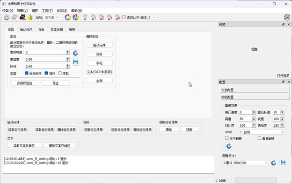Click the progress bar in status bar
Viewport: 292px width, 184px height.
click(x=256, y=180)
